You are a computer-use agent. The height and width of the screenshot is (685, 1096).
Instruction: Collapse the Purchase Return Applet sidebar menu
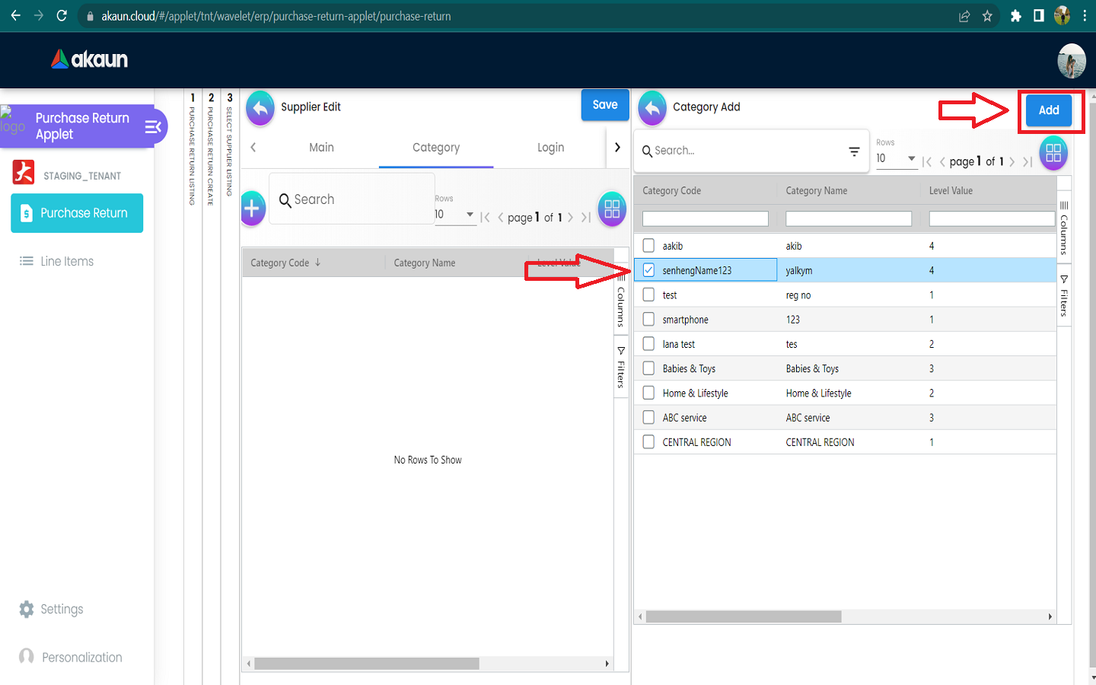click(153, 127)
